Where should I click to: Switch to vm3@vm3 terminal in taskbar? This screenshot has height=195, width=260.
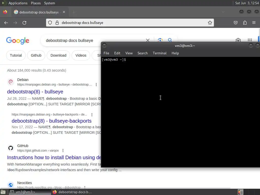(29, 192)
